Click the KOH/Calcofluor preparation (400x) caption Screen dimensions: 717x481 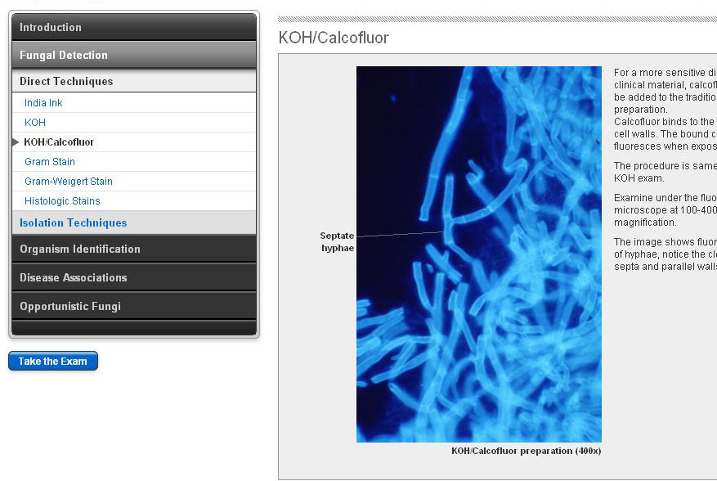pyautogui.click(x=526, y=451)
